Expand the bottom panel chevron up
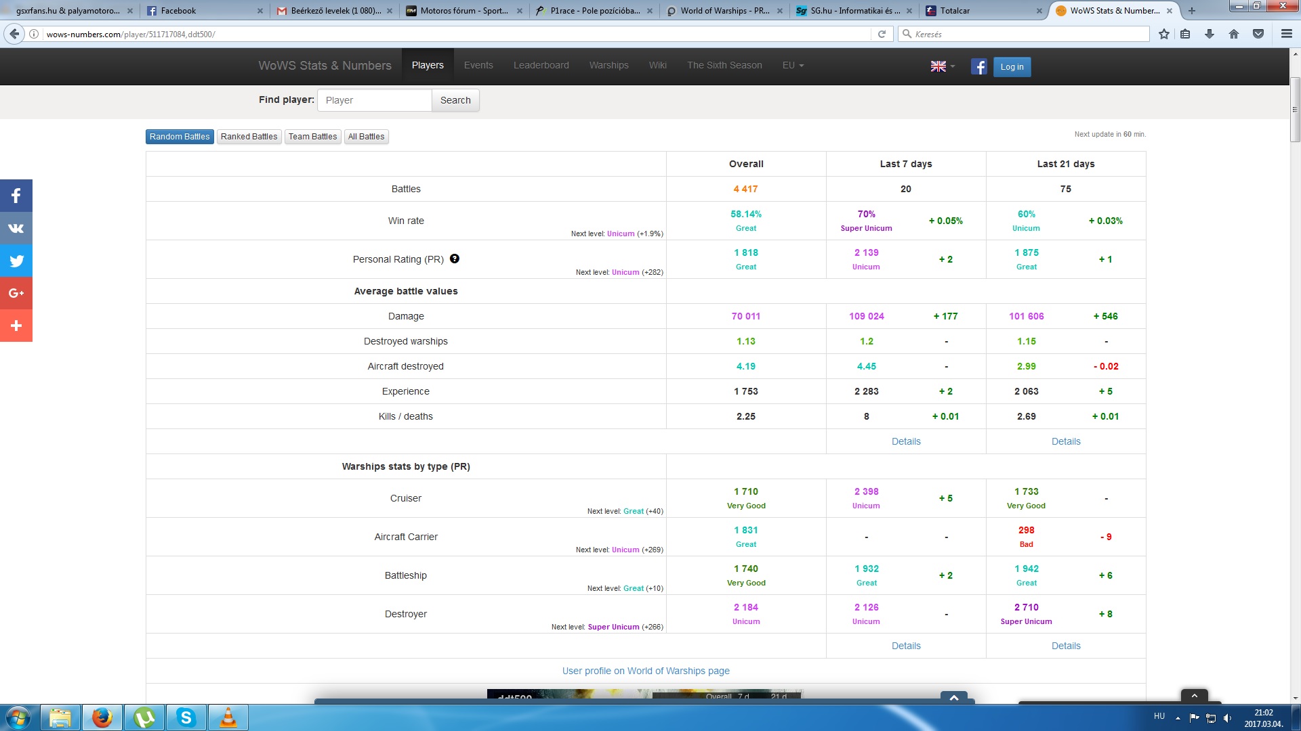Screen dimensions: 1301x731 pyautogui.click(x=953, y=697)
